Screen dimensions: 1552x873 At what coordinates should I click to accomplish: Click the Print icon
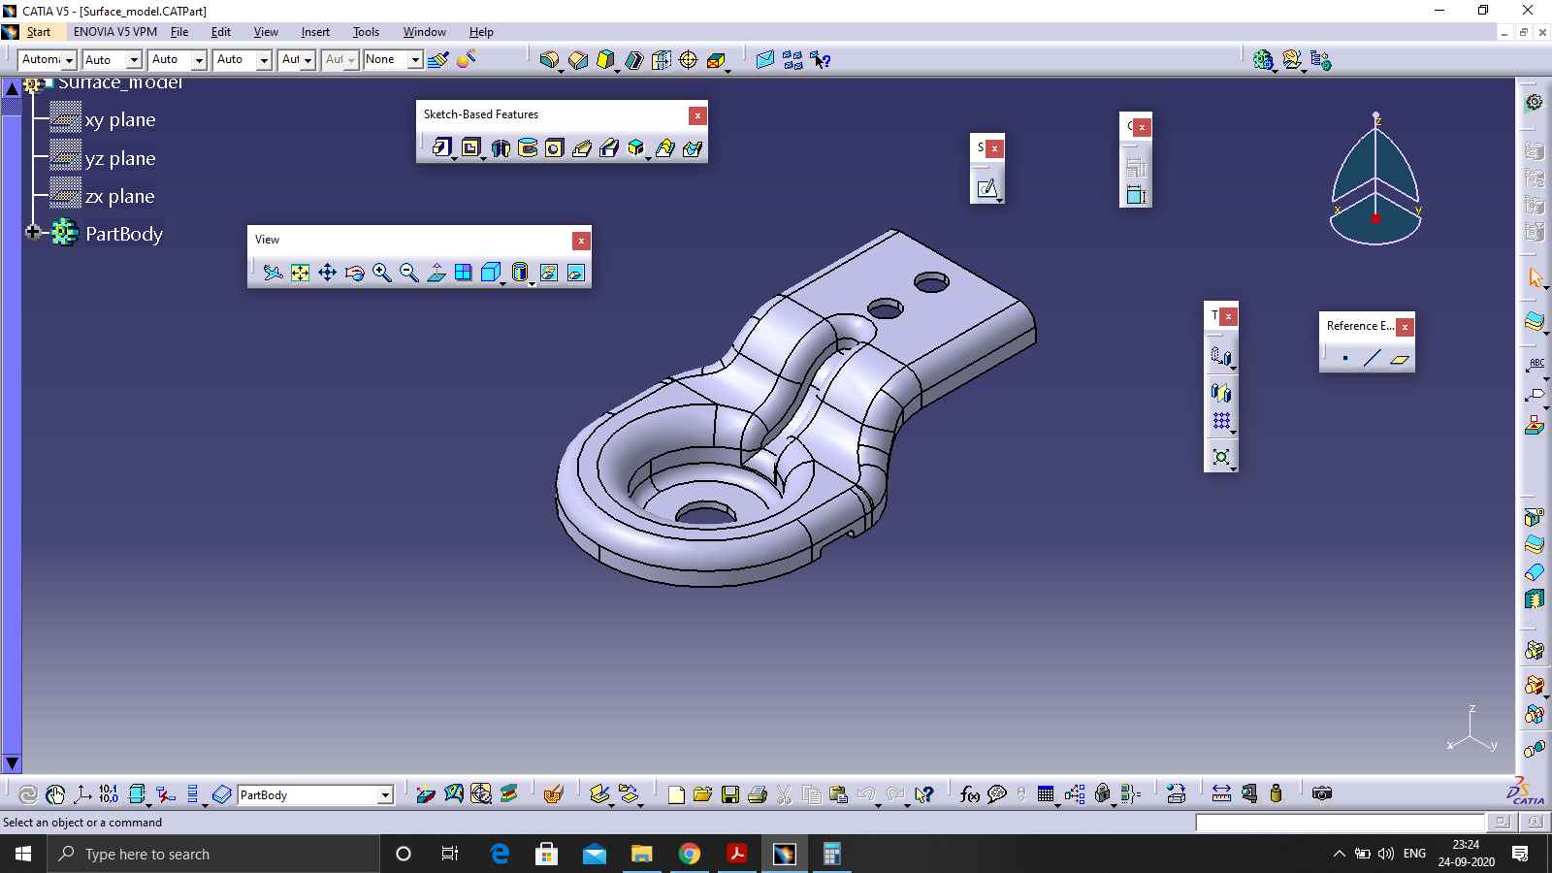[x=758, y=794]
